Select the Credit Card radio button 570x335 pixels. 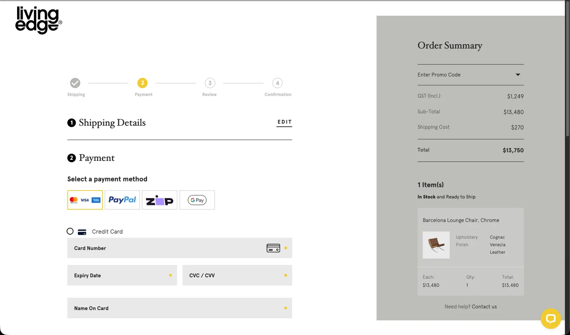(70, 231)
